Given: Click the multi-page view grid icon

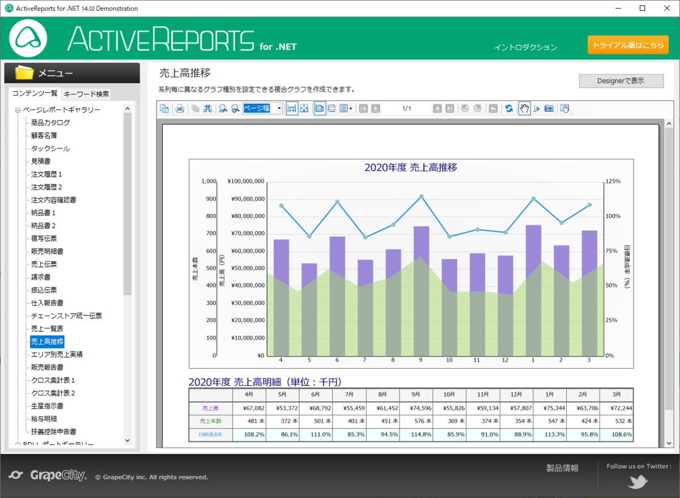Looking at the screenshot, I should click(x=343, y=108).
